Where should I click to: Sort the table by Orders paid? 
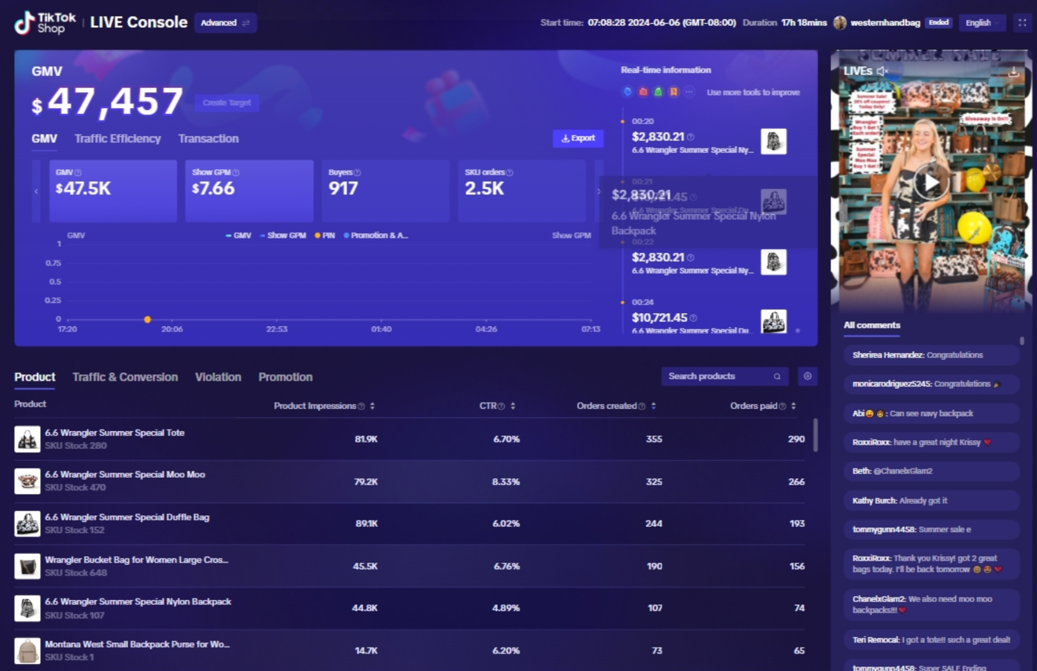point(793,406)
